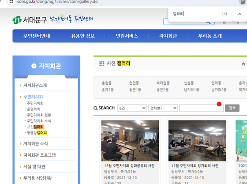Click 등록일 : 2021-12-15 under 성과공유회 card
The width and height of the screenshot is (247, 184).
120,177
